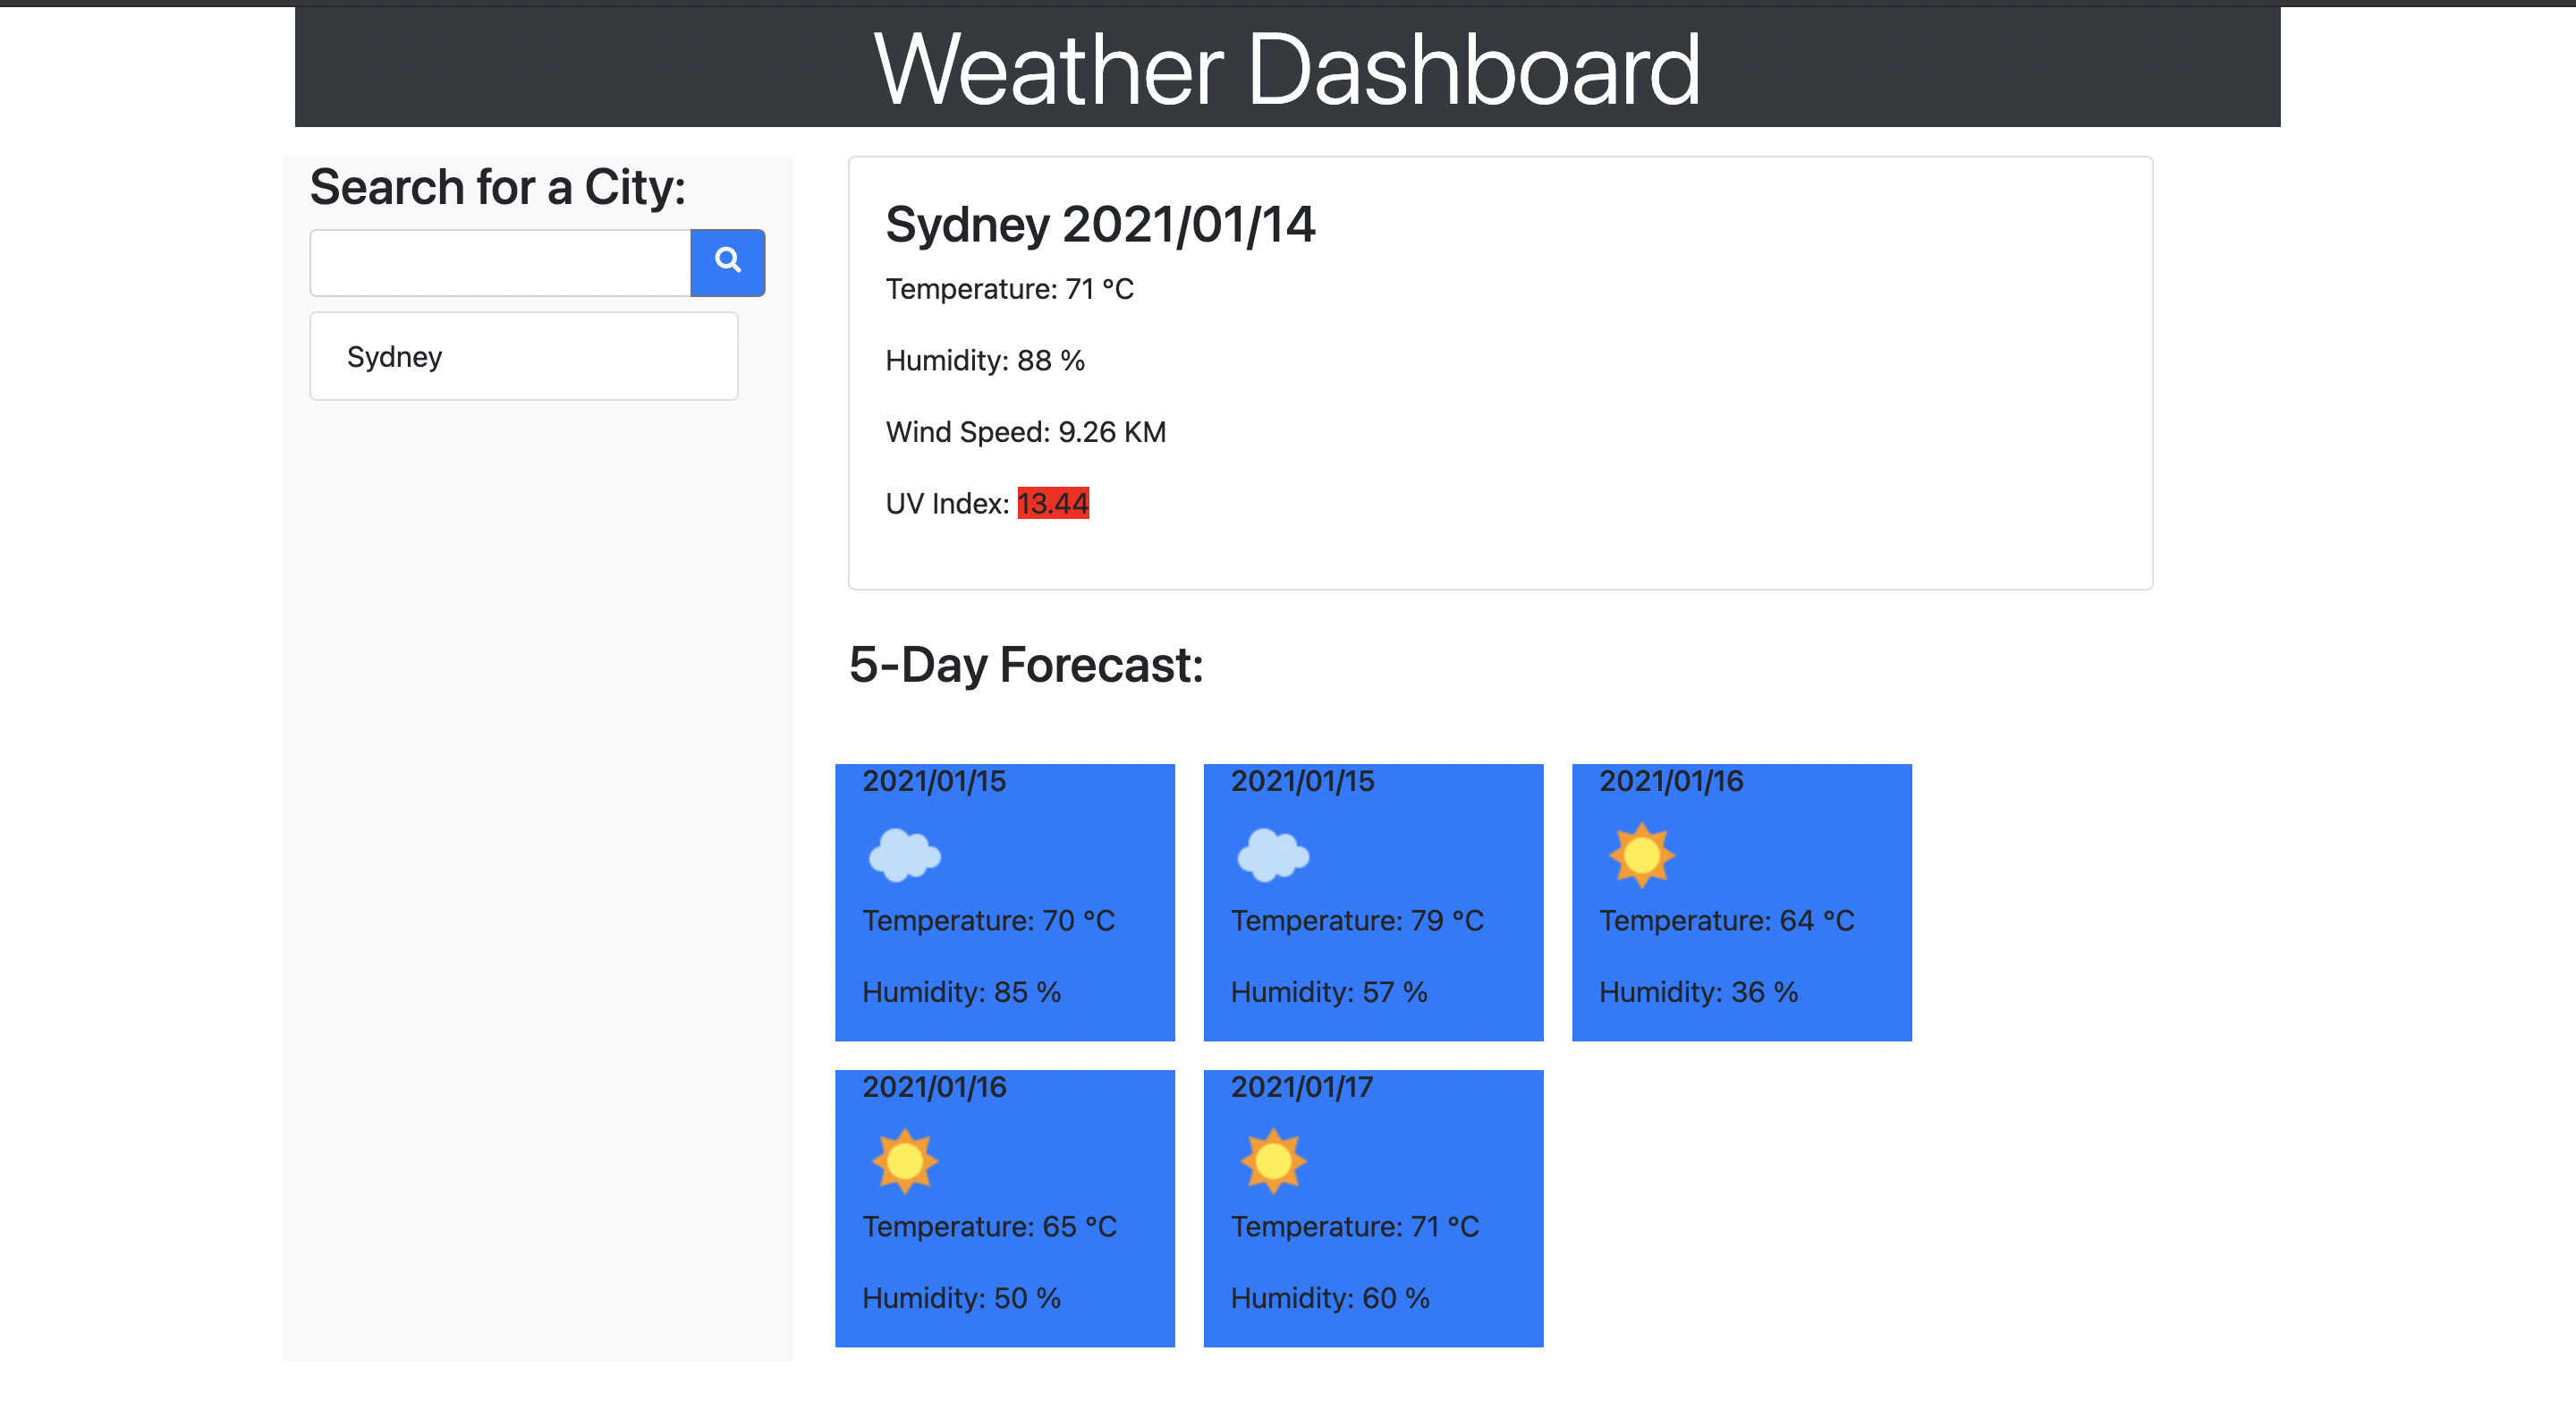This screenshot has height=1419, width=2576.
Task: Click the magnifying glass search button
Action: (x=727, y=262)
